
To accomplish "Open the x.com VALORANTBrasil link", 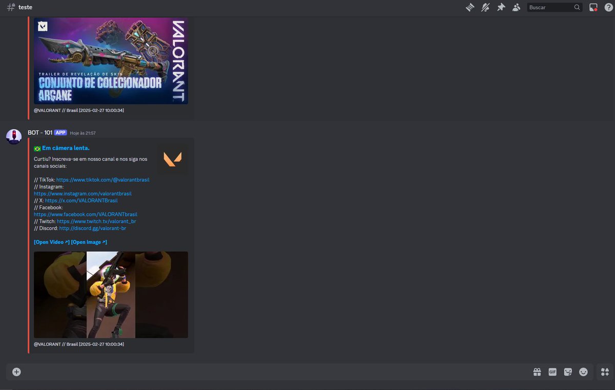I will (81, 201).
